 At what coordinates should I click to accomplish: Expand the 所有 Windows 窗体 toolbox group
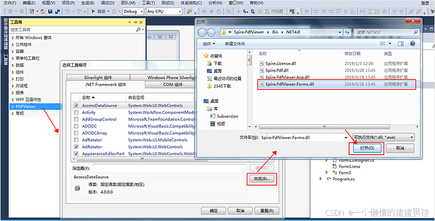pos(13,38)
